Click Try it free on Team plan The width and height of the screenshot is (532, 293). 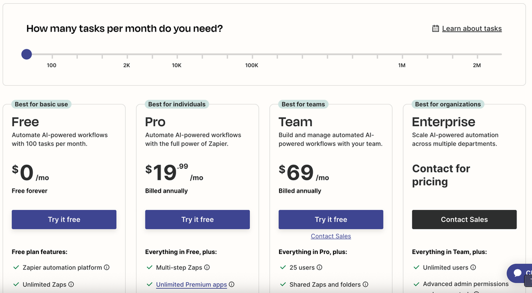[331, 219]
